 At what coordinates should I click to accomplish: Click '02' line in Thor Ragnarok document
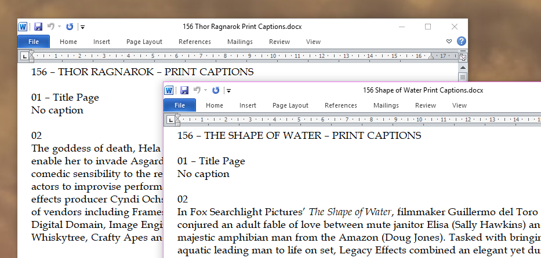(x=37, y=136)
